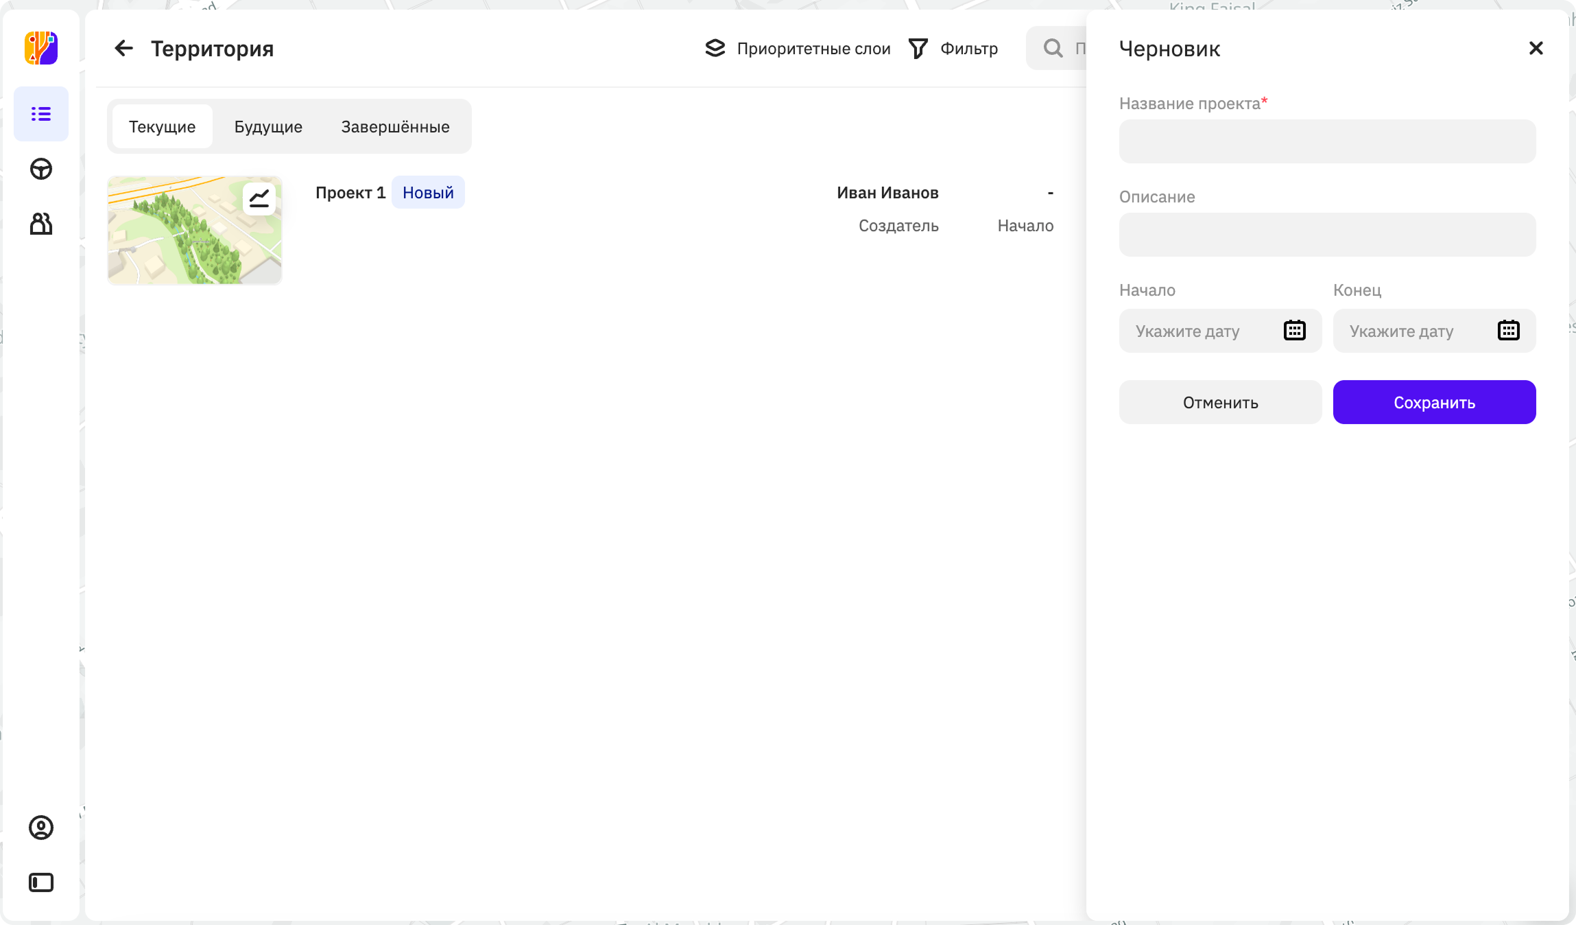
Task: Open Приоритетные слои layers
Action: click(x=798, y=48)
